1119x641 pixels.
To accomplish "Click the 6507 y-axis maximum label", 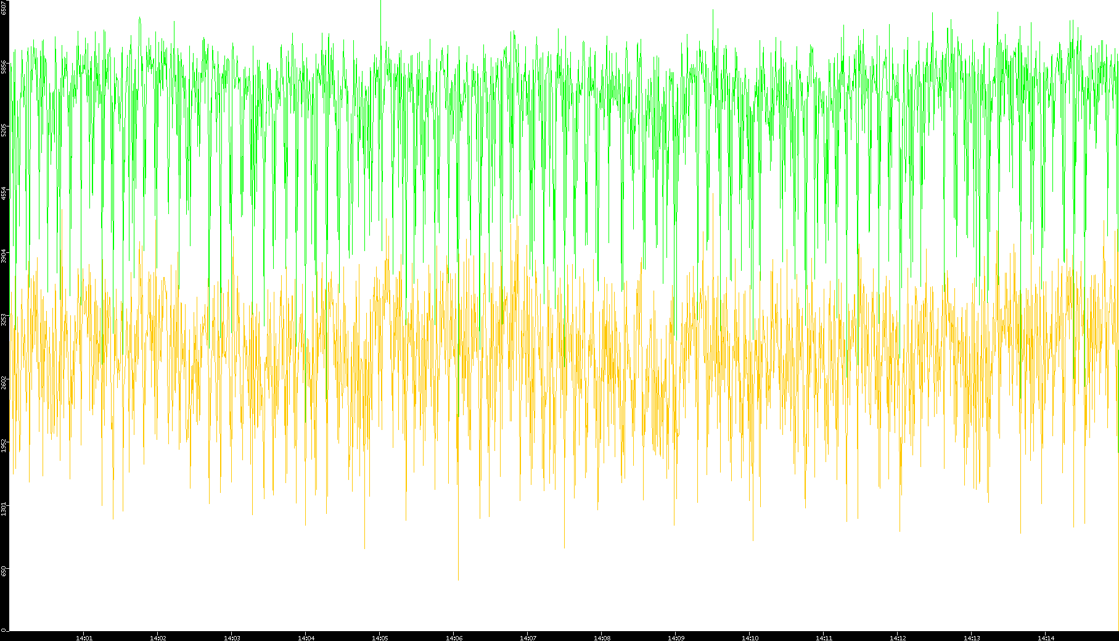I will [x=4, y=7].
